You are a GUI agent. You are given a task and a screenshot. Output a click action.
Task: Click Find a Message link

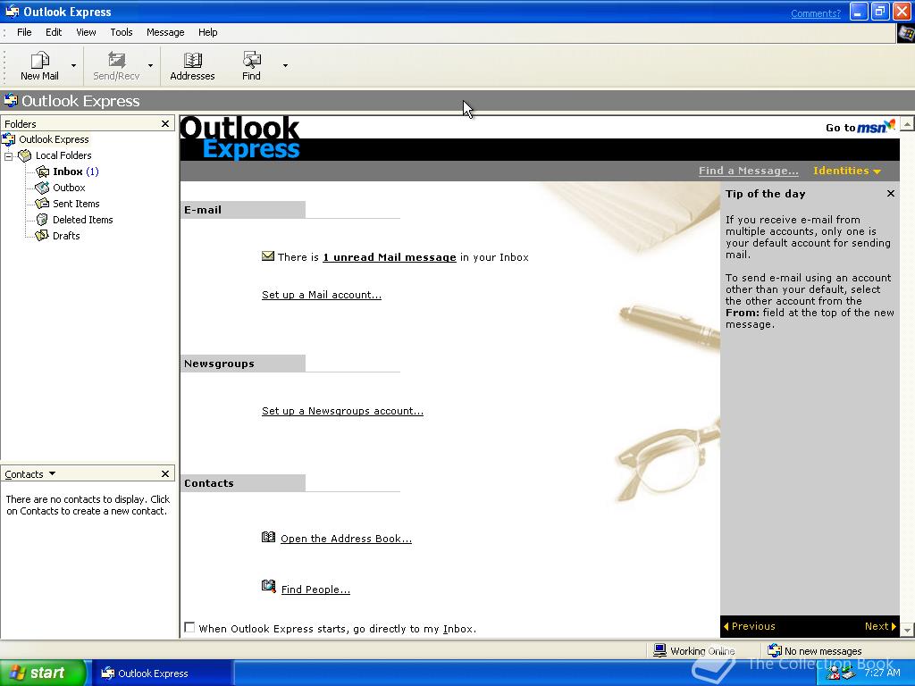point(748,171)
